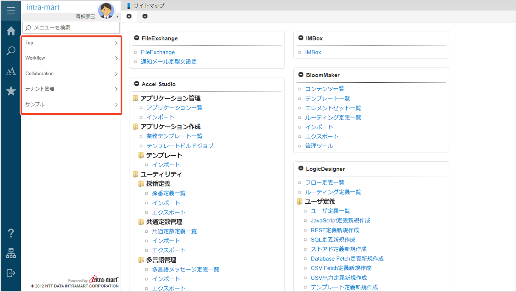Open the テナント管理 menu item
The height and width of the screenshot is (292, 516).
click(x=71, y=89)
